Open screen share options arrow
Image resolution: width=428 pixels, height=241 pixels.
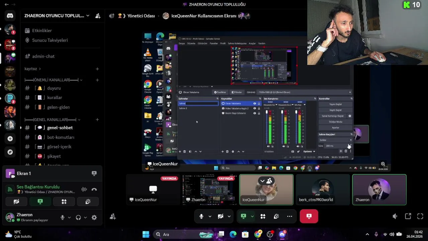tap(252, 217)
